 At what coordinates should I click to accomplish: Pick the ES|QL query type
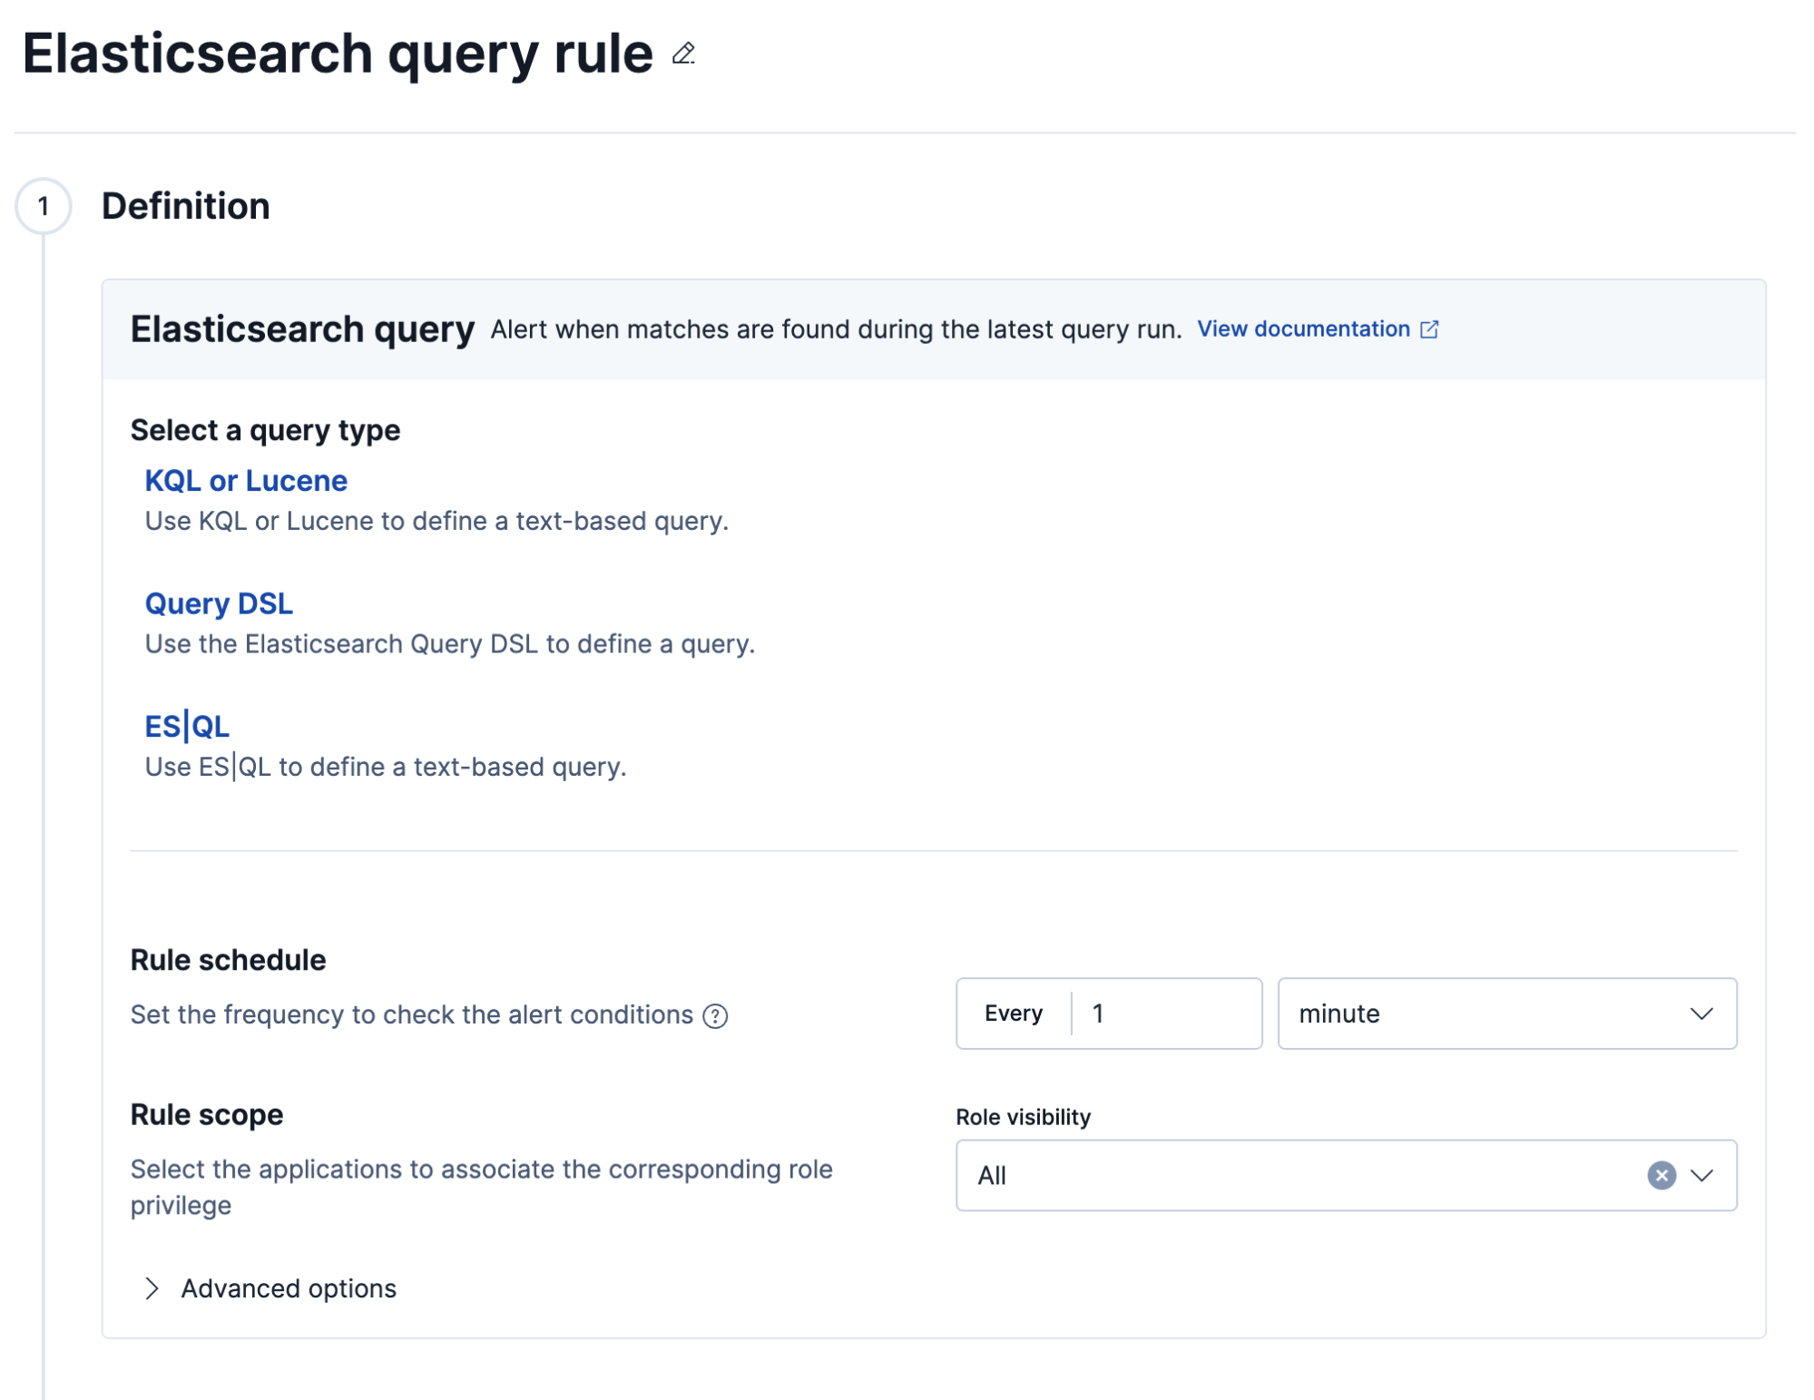187,727
